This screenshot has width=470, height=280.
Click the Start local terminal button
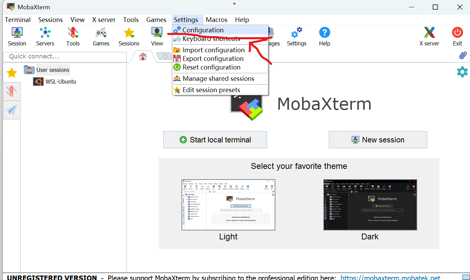coord(215,140)
